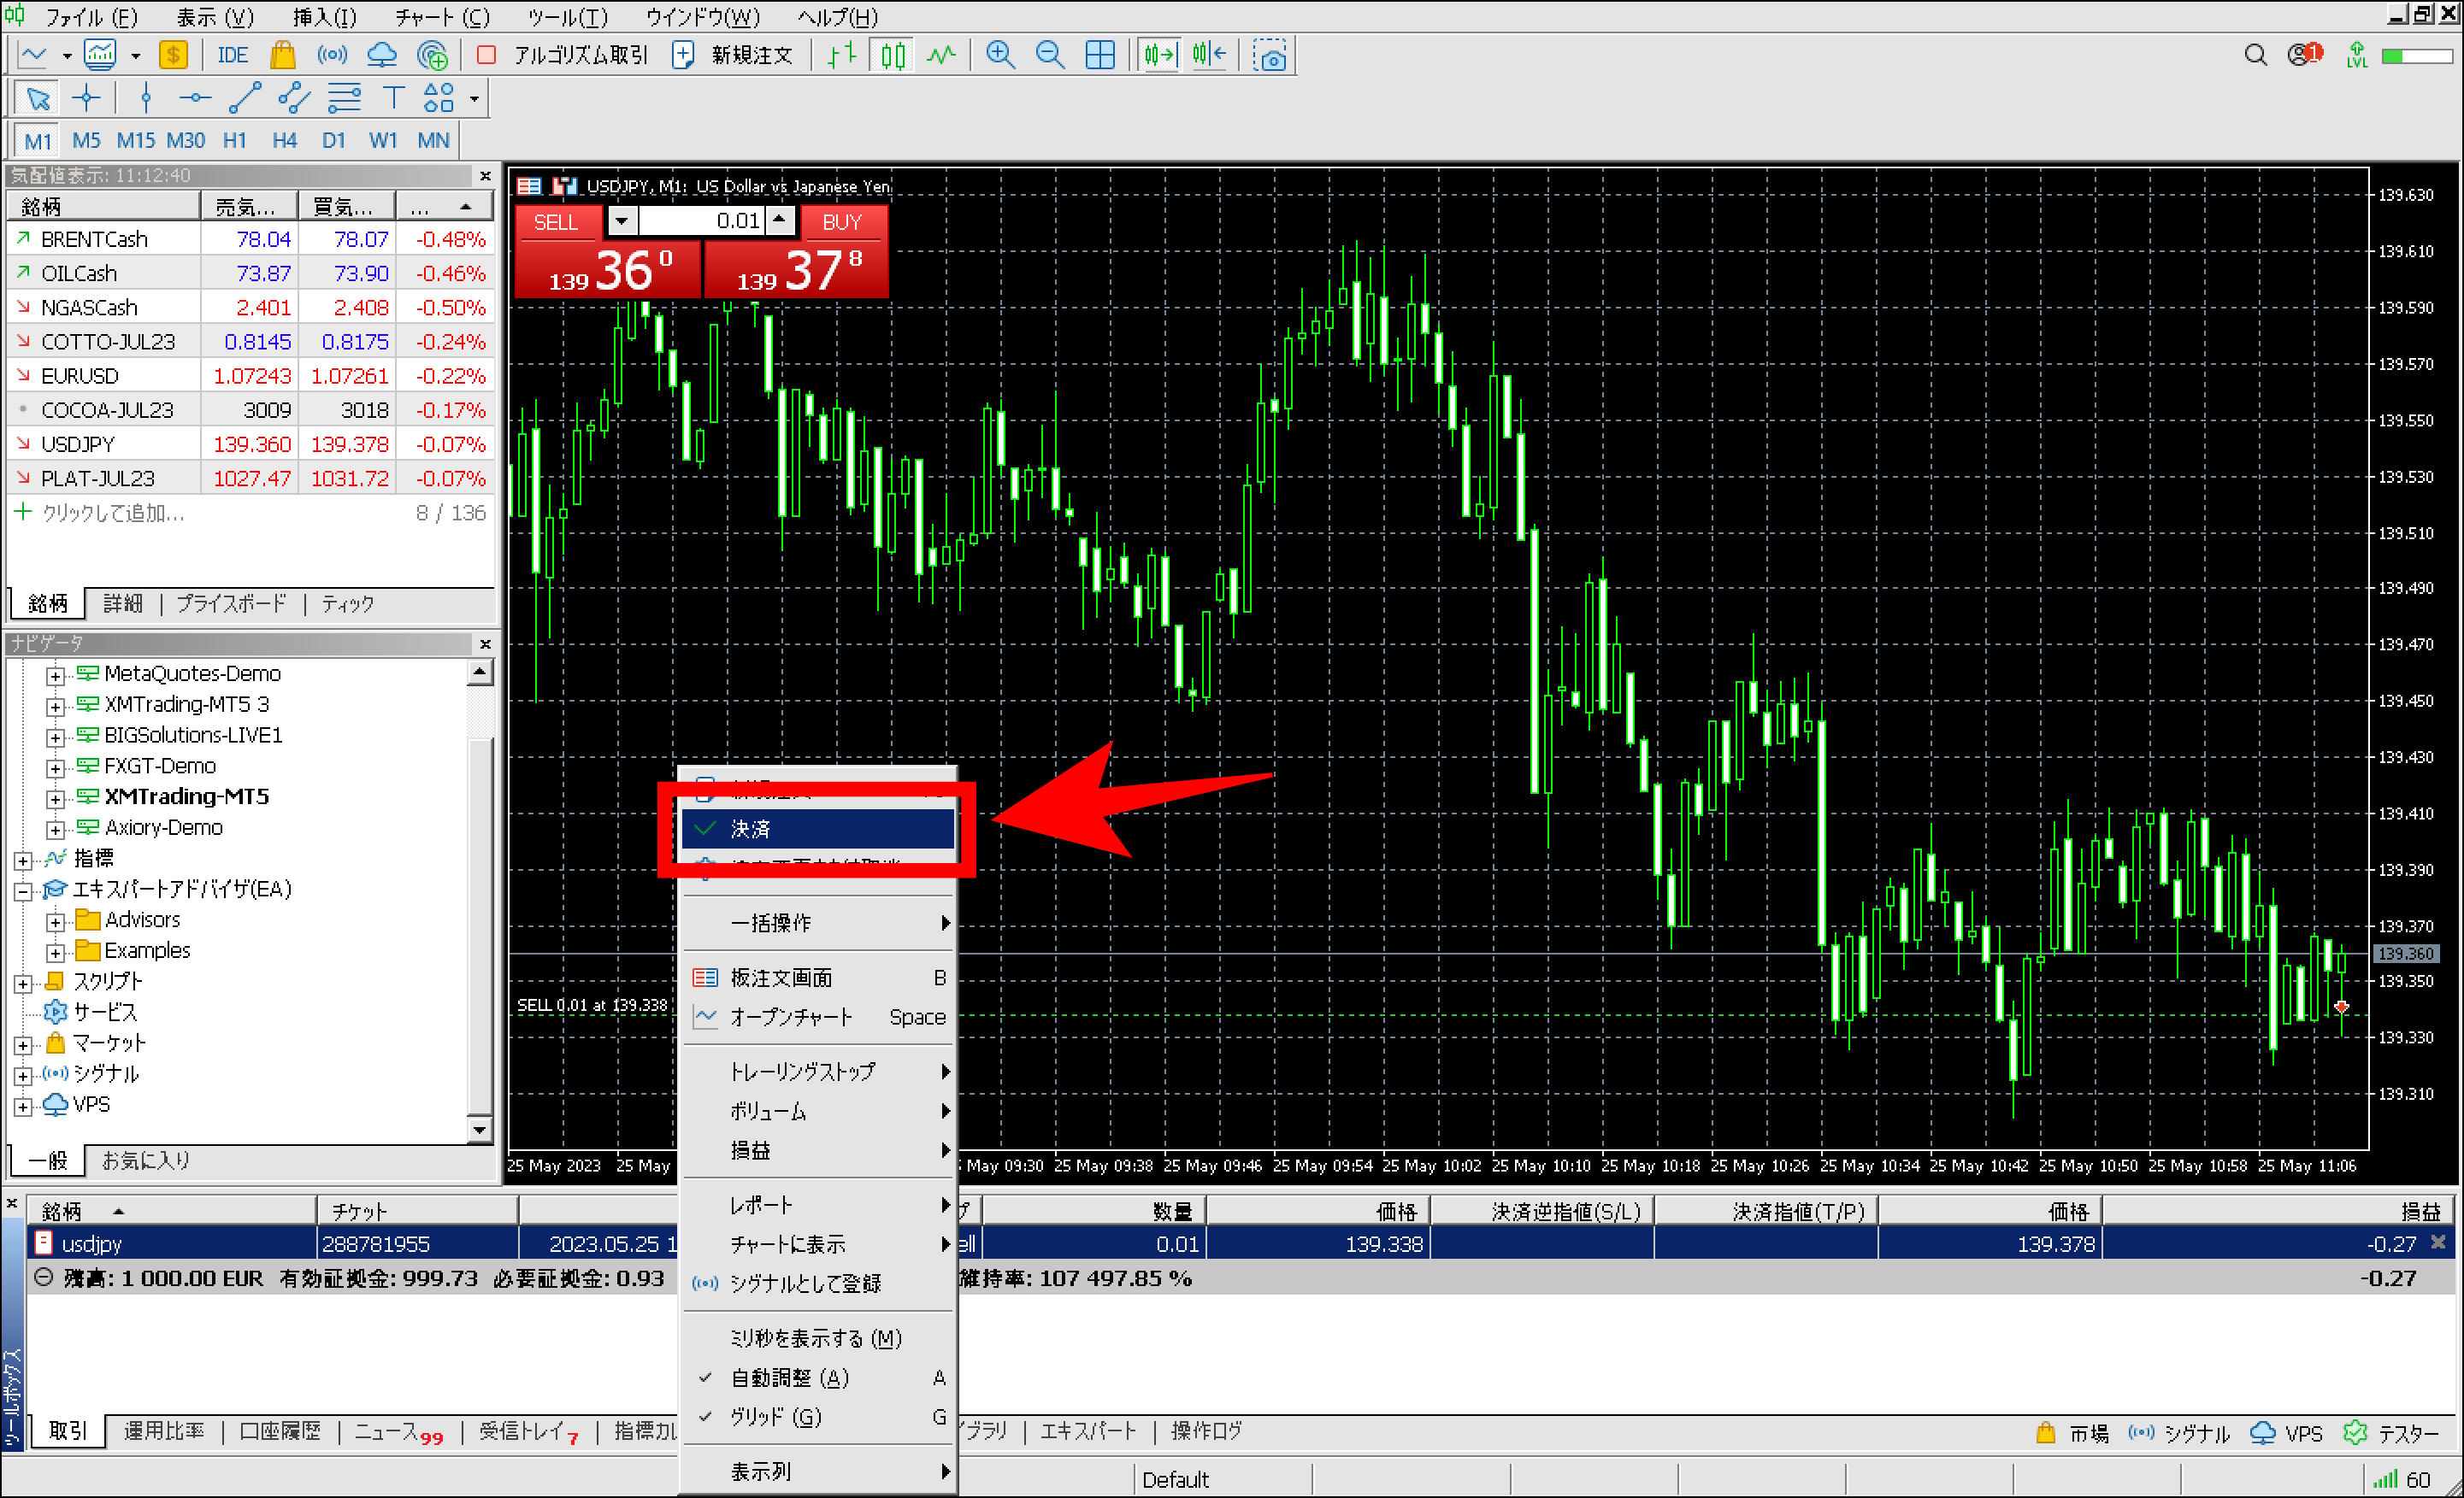2464x1498 pixels.
Task: Toggle the グリッド (G) checked menu item
Action: click(775, 1417)
